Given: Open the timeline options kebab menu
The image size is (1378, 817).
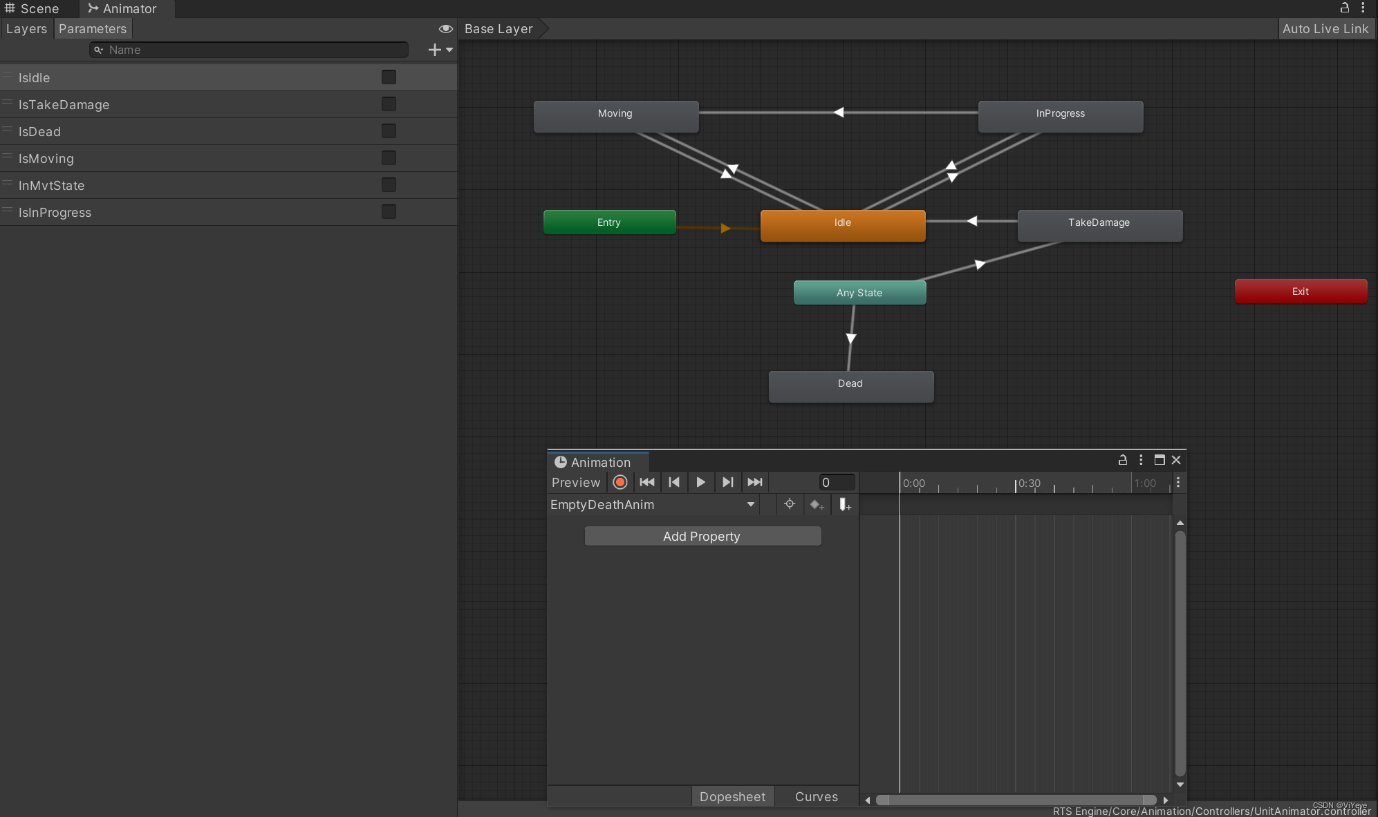Looking at the screenshot, I should pos(1178,483).
